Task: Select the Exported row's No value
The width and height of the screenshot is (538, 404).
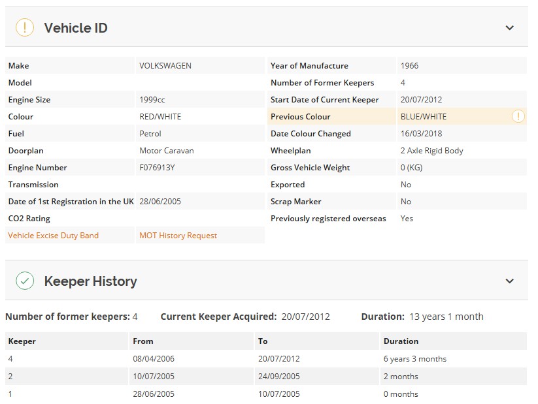Action: [x=406, y=185]
